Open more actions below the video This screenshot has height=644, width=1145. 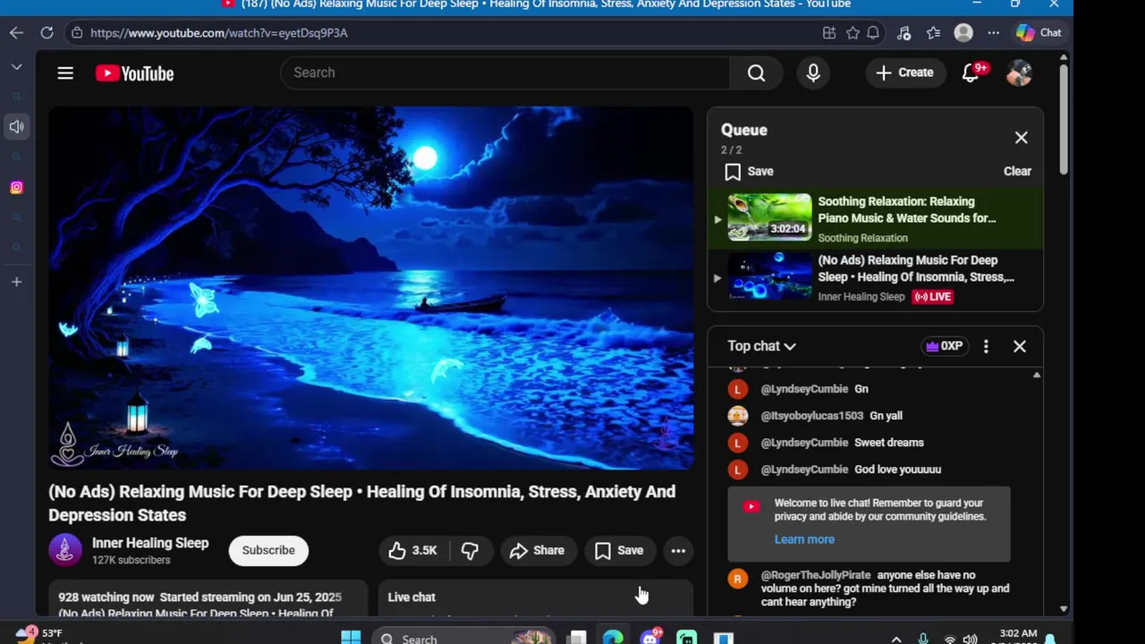(678, 551)
